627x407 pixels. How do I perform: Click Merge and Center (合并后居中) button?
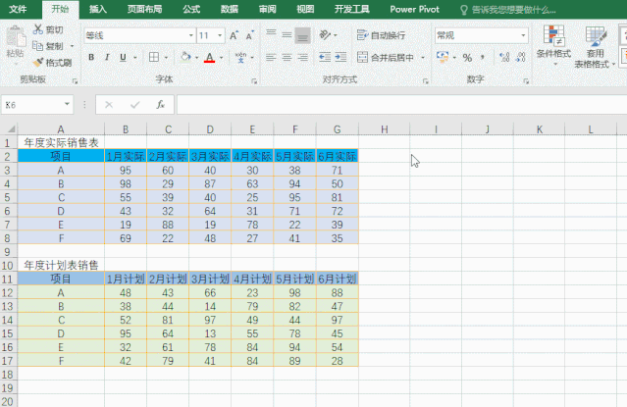click(x=386, y=57)
